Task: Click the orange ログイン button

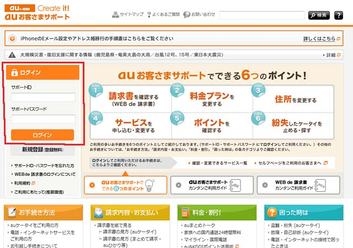Action: coord(42,135)
